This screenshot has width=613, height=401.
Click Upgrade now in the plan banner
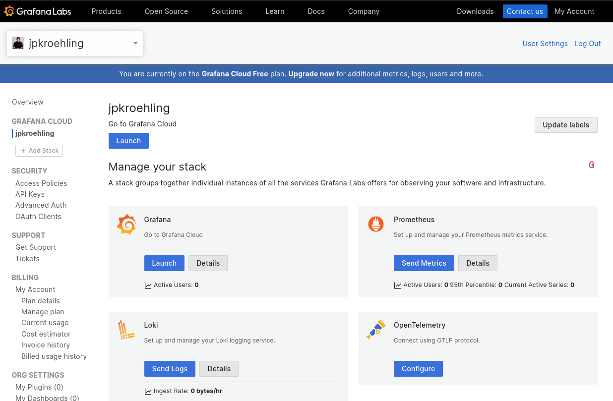[311, 73]
